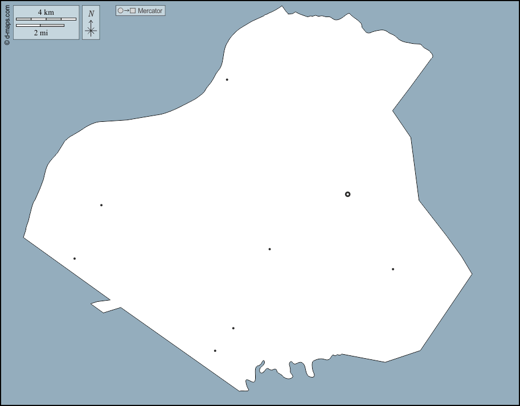The width and height of the screenshot is (520, 406).
Task: Click the southernmost city dot
Action: [x=215, y=351]
